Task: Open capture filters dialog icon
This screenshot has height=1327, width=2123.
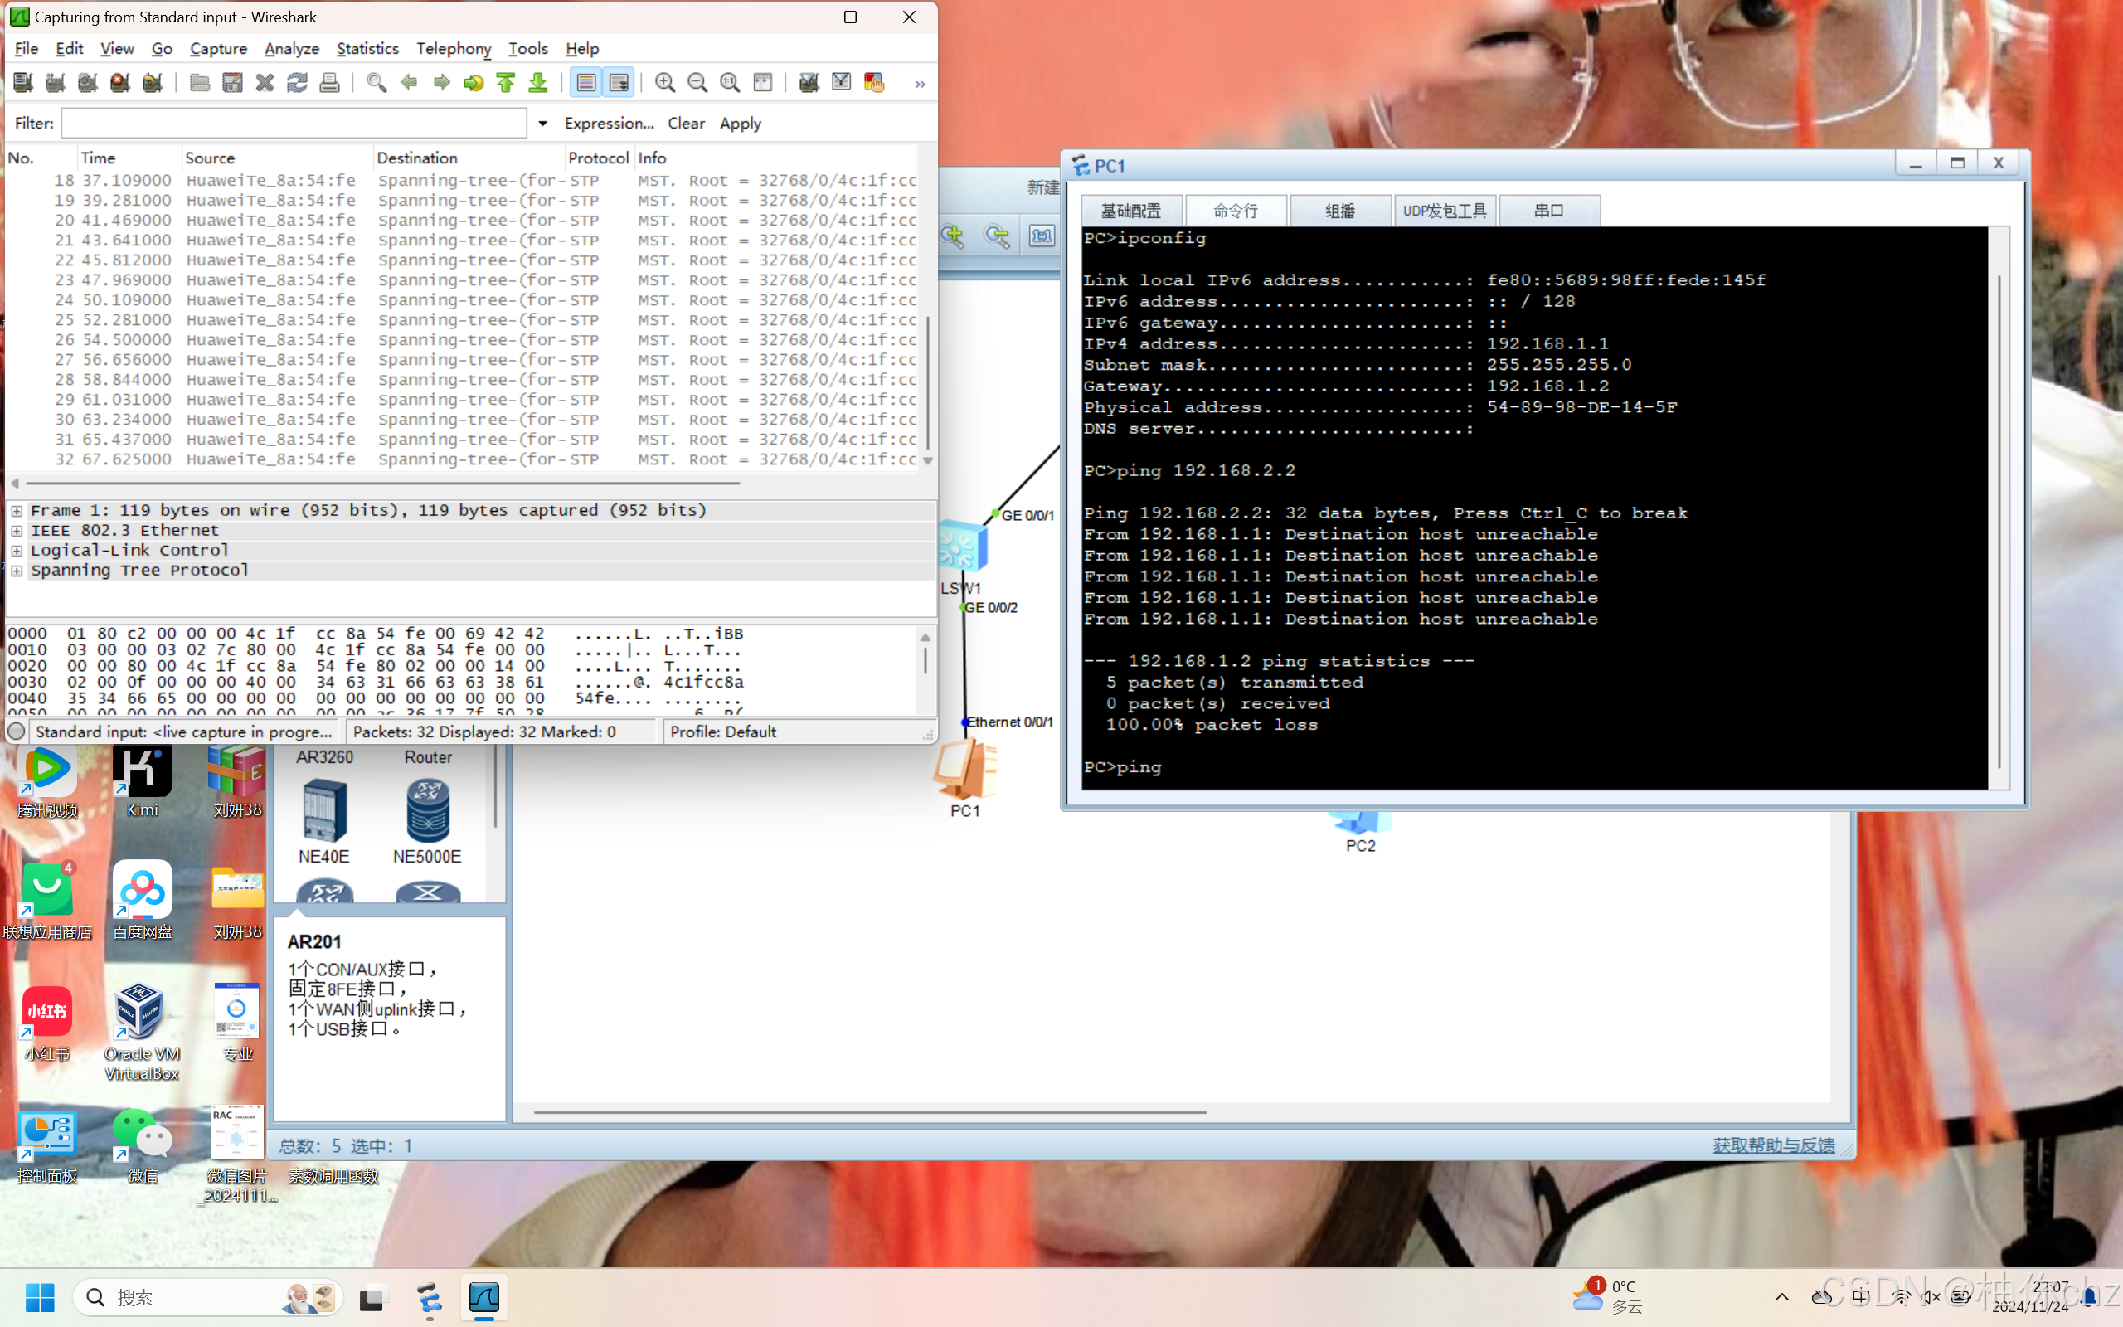Action: click(x=809, y=82)
